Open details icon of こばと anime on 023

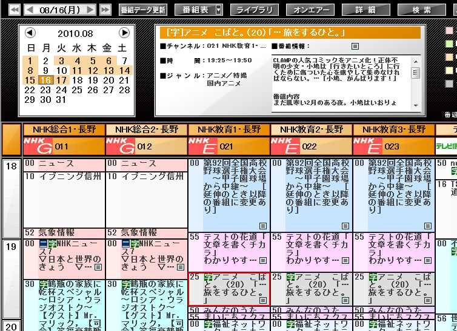(428, 300)
